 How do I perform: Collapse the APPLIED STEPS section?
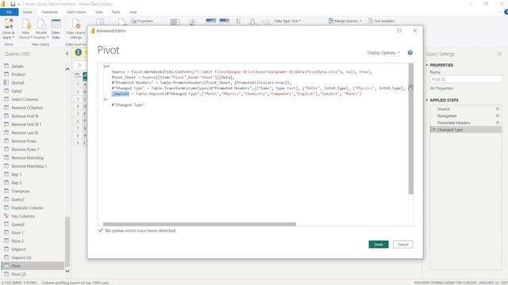click(x=427, y=101)
